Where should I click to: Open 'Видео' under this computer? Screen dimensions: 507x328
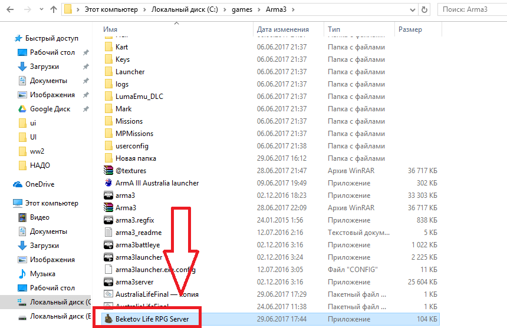pos(39,217)
